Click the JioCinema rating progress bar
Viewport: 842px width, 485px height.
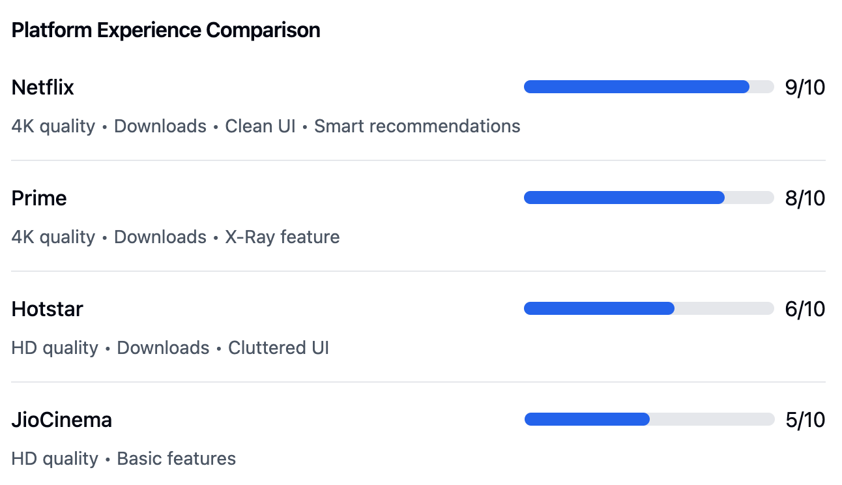[648, 419]
